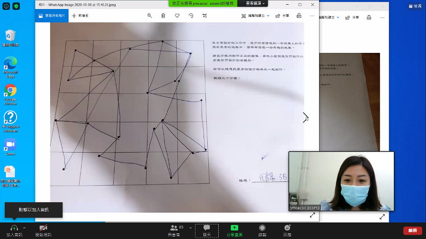This screenshot has height=239, width=426.
Task: Click the print icon in Photos toolbar
Action: click(x=299, y=16)
